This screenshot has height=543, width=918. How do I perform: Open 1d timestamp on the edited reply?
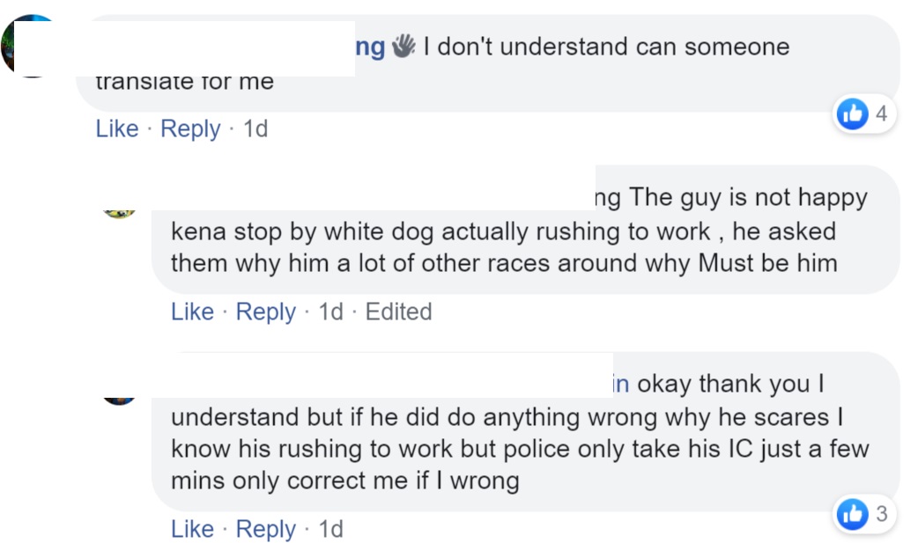(330, 312)
